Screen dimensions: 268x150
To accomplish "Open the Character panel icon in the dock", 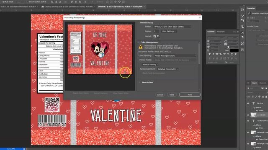I will [x=242, y=33].
